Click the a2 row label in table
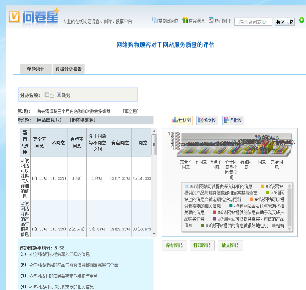The width and height of the screenshot is (306, 290). coord(25,219)
